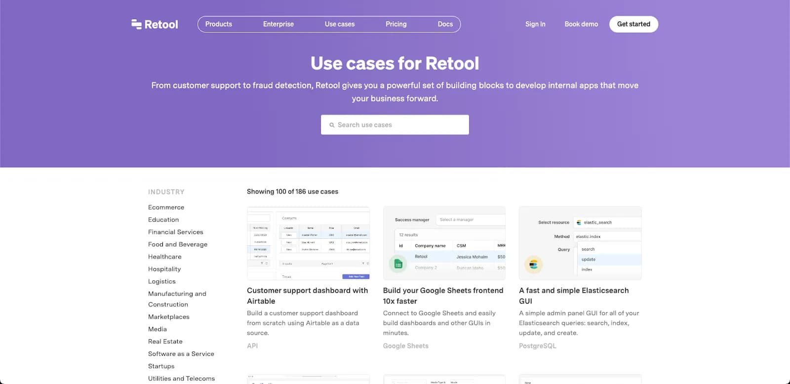The image size is (790, 384).
Task: Click the Elasticsearch icon badge
Action: pyautogui.click(x=533, y=265)
